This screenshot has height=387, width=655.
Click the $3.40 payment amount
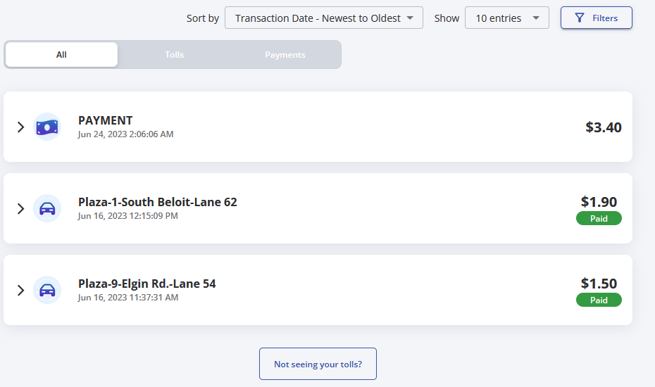[x=603, y=127]
